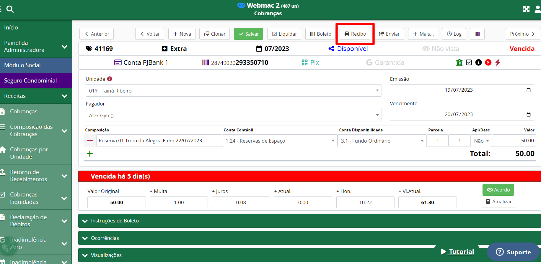Add composition item with green plus
Viewport: 541px width, 264px height.
[90, 154]
